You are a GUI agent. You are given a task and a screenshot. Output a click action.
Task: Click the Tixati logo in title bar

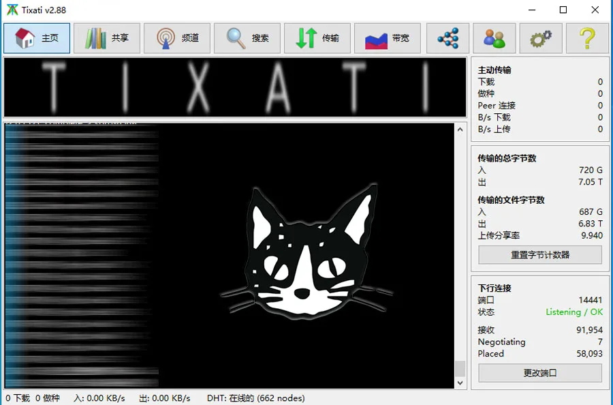coord(12,10)
